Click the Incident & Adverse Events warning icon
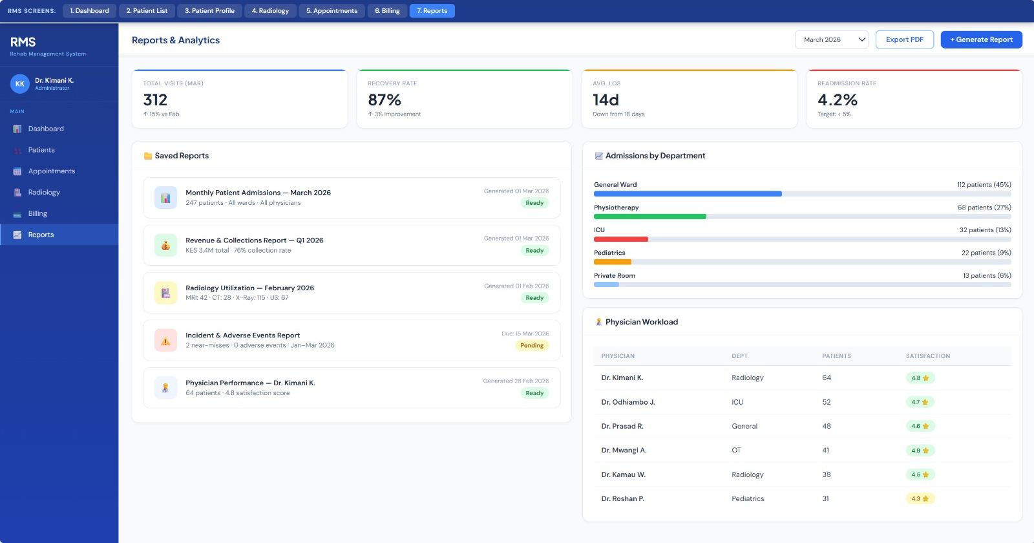 [165, 341]
